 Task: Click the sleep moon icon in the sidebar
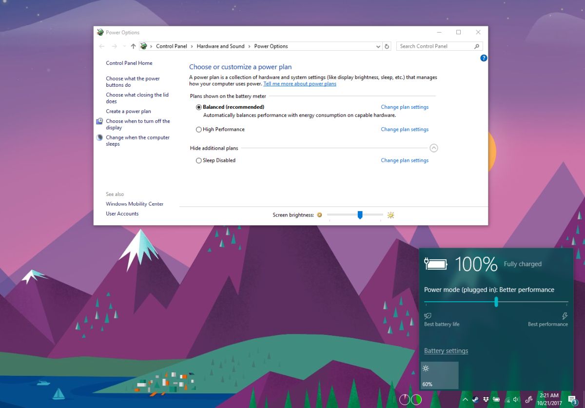(99, 137)
